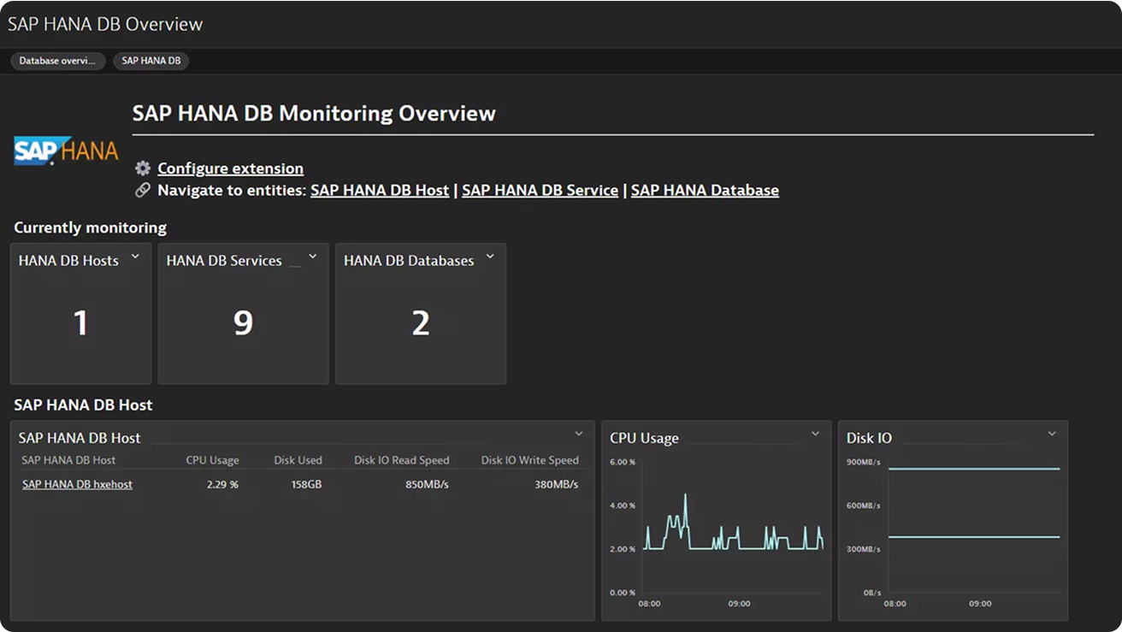Open the HANA DB Services tile chevron
This screenshot has width=1122, height=632.
click(x=313, y=257)
